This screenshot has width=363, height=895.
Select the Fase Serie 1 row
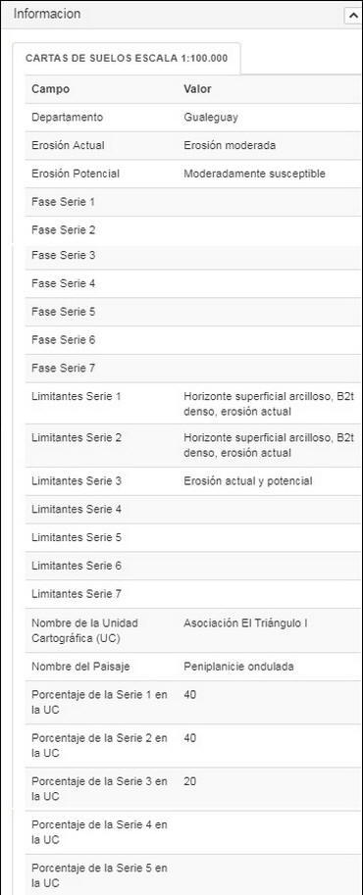pyautogui.click(x=194, y=202)
